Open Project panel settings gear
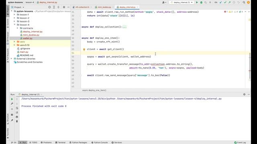Image resolution: width=257 pixels, height=144 pixels. (x=64, y=7)
